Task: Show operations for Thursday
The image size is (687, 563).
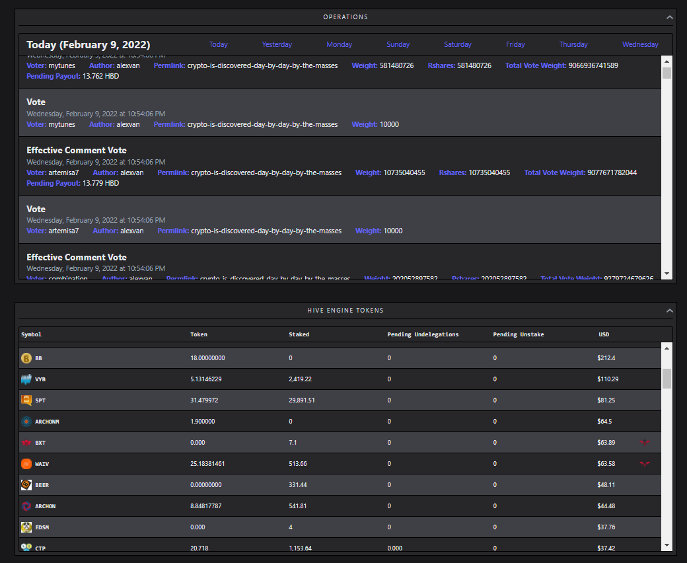Action: point(573,44)
